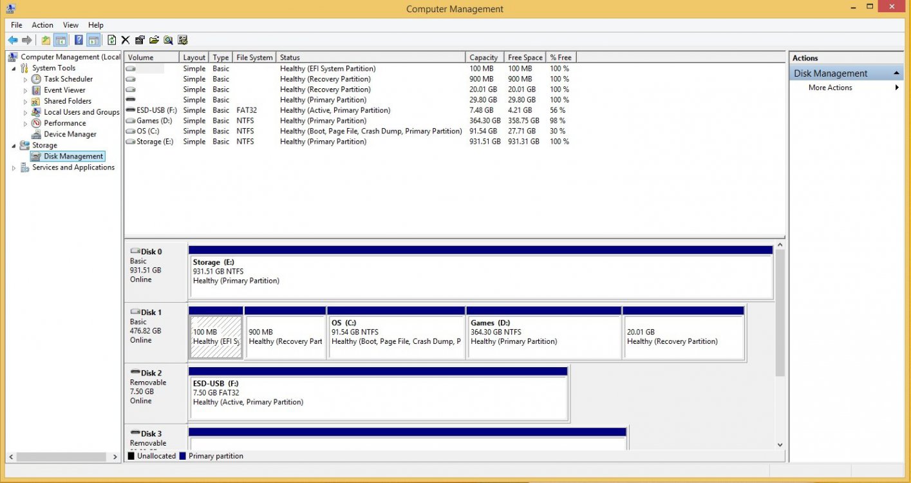911x483 pixels.
Task: Select OS (C:) partition block on Disk 1
Action: click(x=396, y=337)
